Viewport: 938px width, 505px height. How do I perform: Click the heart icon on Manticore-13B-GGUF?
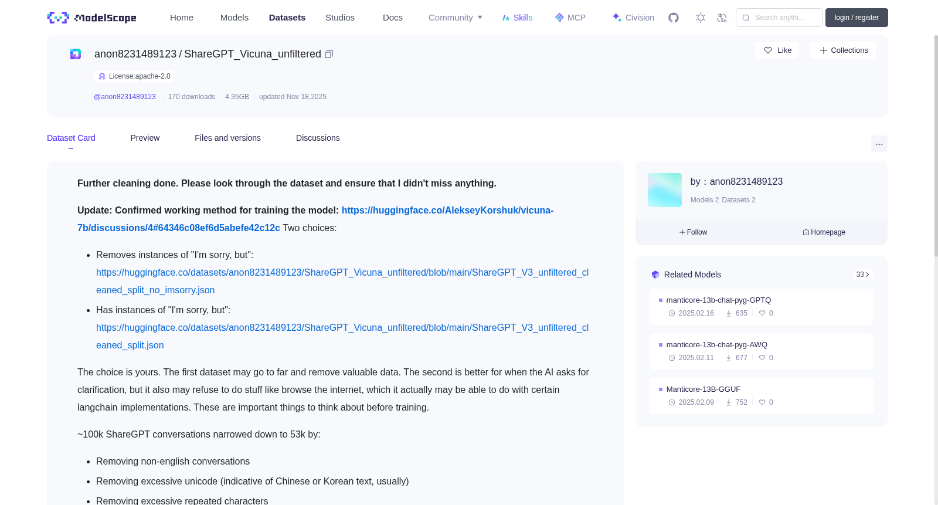(x=762, y=402)
